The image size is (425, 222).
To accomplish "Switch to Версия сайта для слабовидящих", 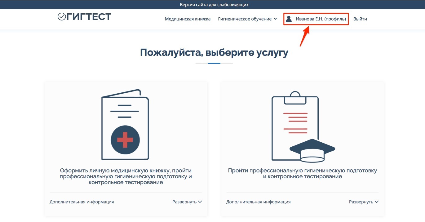I will 214,5.
